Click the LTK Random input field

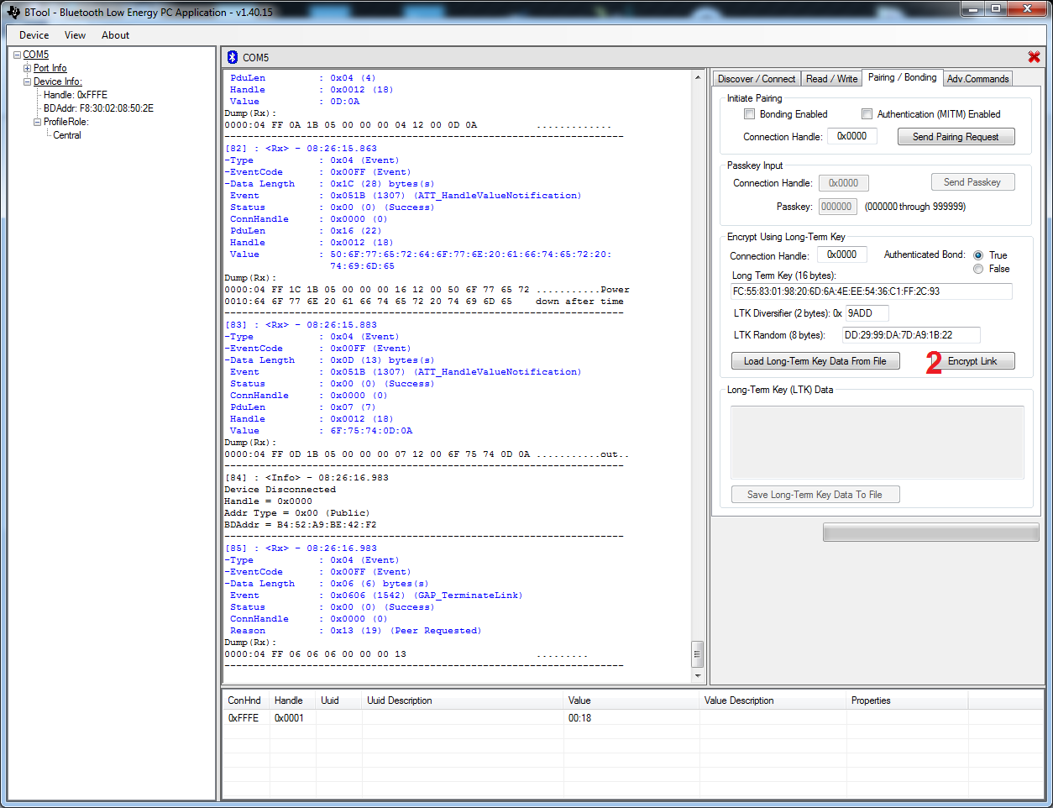[x=910, y=335]
